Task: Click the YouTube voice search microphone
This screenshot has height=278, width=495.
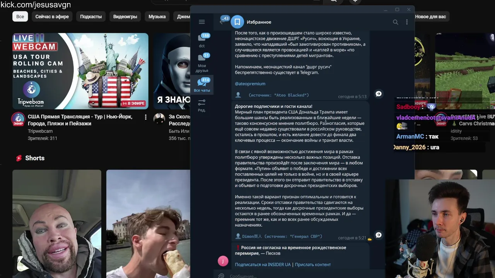Action: pyautogui.click(x=355, y=1)
